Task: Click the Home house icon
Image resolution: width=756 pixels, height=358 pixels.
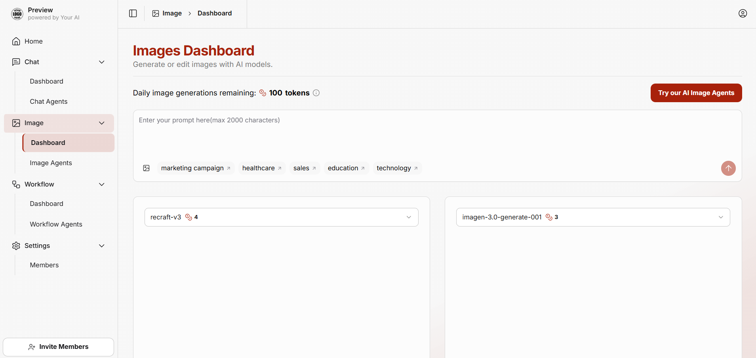Action: 16,41
